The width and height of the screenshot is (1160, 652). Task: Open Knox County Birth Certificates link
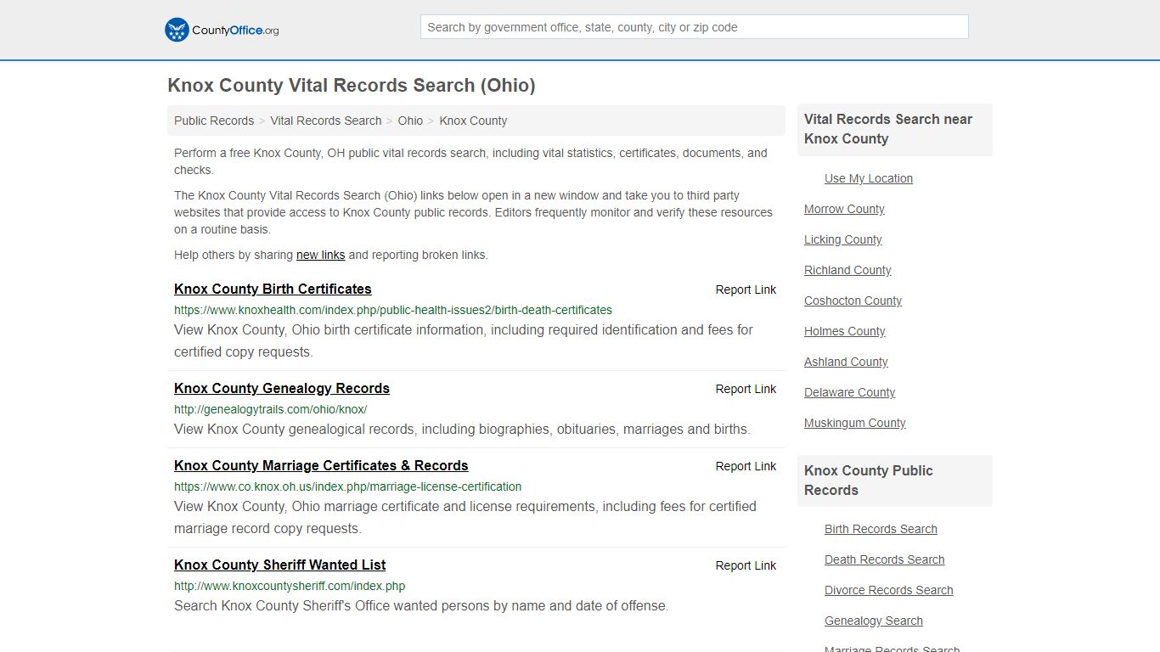(273, 289)
